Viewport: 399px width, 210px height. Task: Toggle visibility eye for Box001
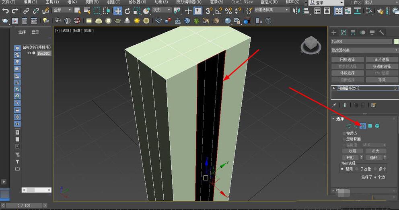(29, 53)
